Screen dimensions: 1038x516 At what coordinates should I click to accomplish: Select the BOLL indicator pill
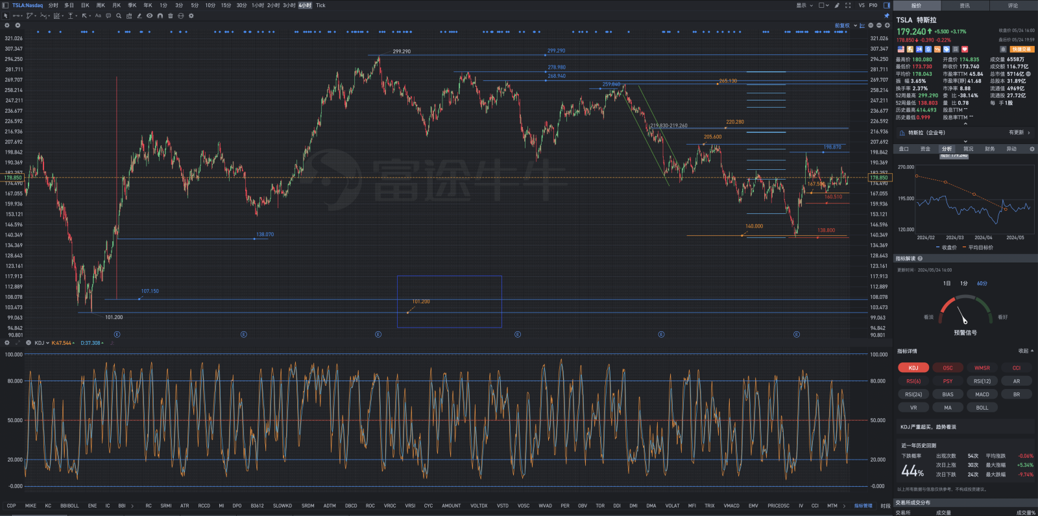coord(982,408)
